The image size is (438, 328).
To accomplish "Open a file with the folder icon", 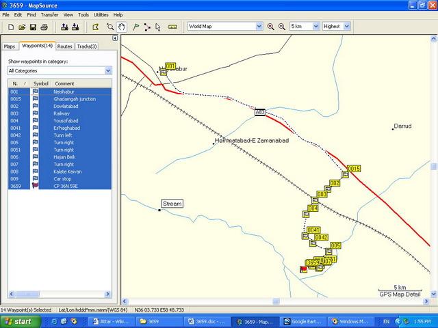I will [22, 27].
